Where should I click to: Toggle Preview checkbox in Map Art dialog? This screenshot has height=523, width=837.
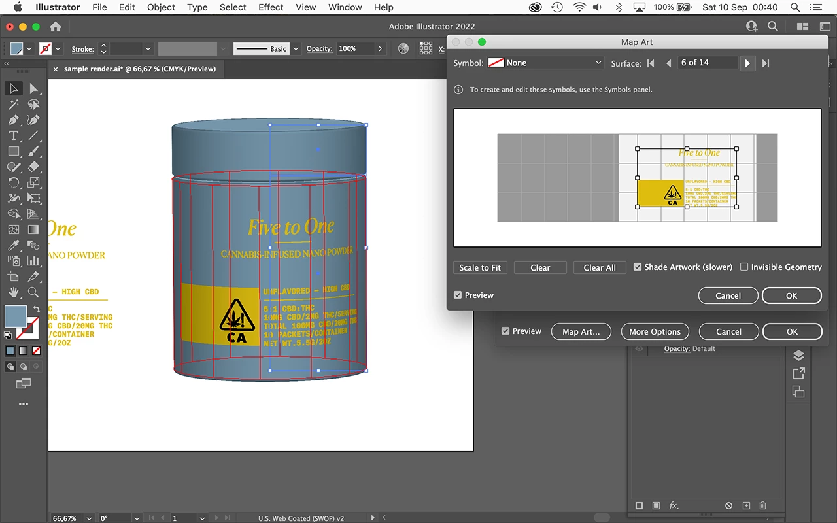pos(458,295)
